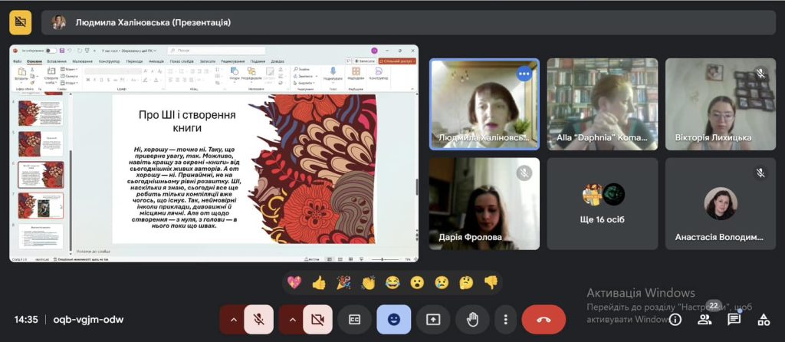This screenshot has height=342, width=785.
Task: Open the meeting details info icon
Action: [x=675, y=319]
